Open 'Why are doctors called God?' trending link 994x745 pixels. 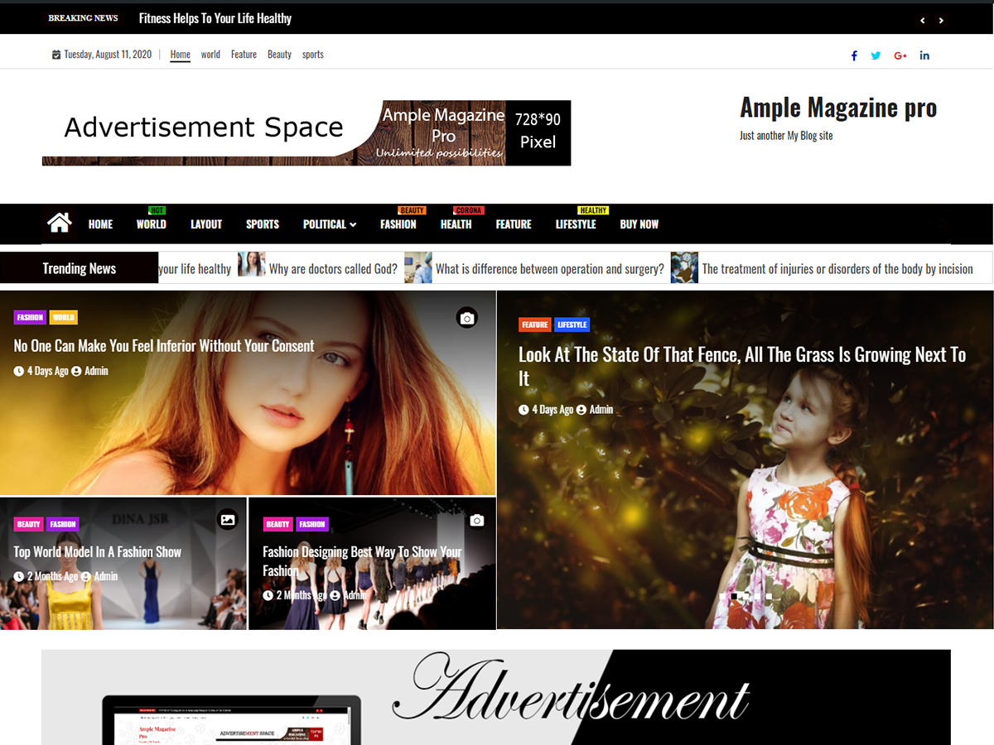[333, 269]
